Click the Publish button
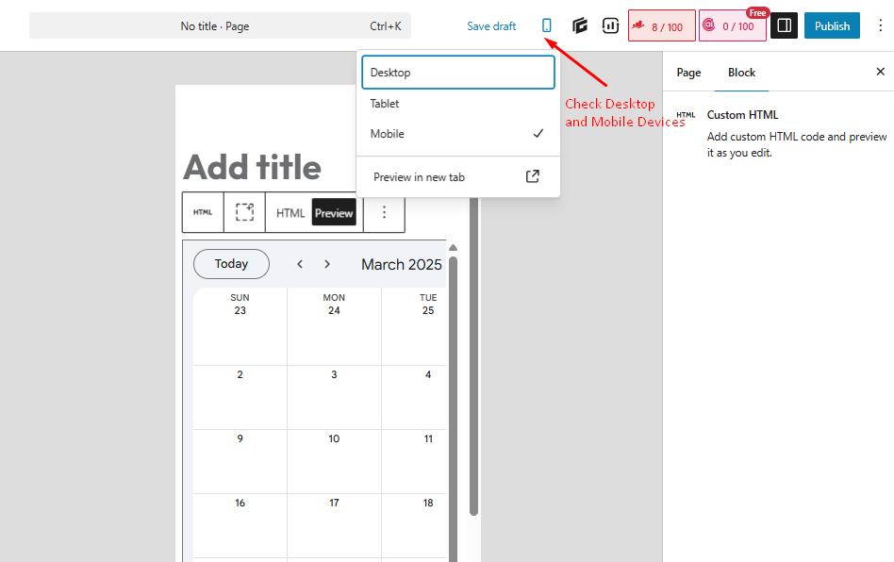Image resolution: width=894 pixels, height=562 pixels. pyautogui.click(x=832, y=26)
